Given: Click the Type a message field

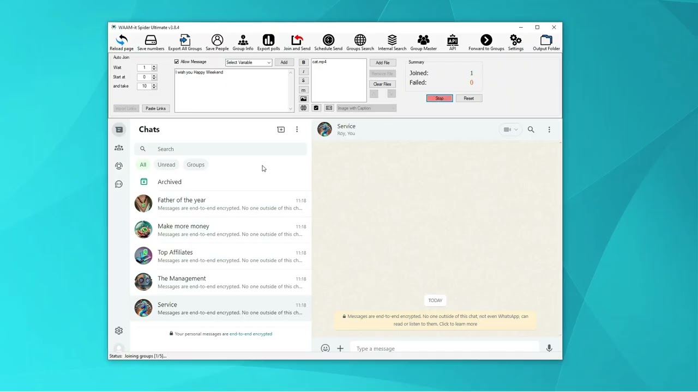Looking at the screenshot, I should [x=444, y=348].
